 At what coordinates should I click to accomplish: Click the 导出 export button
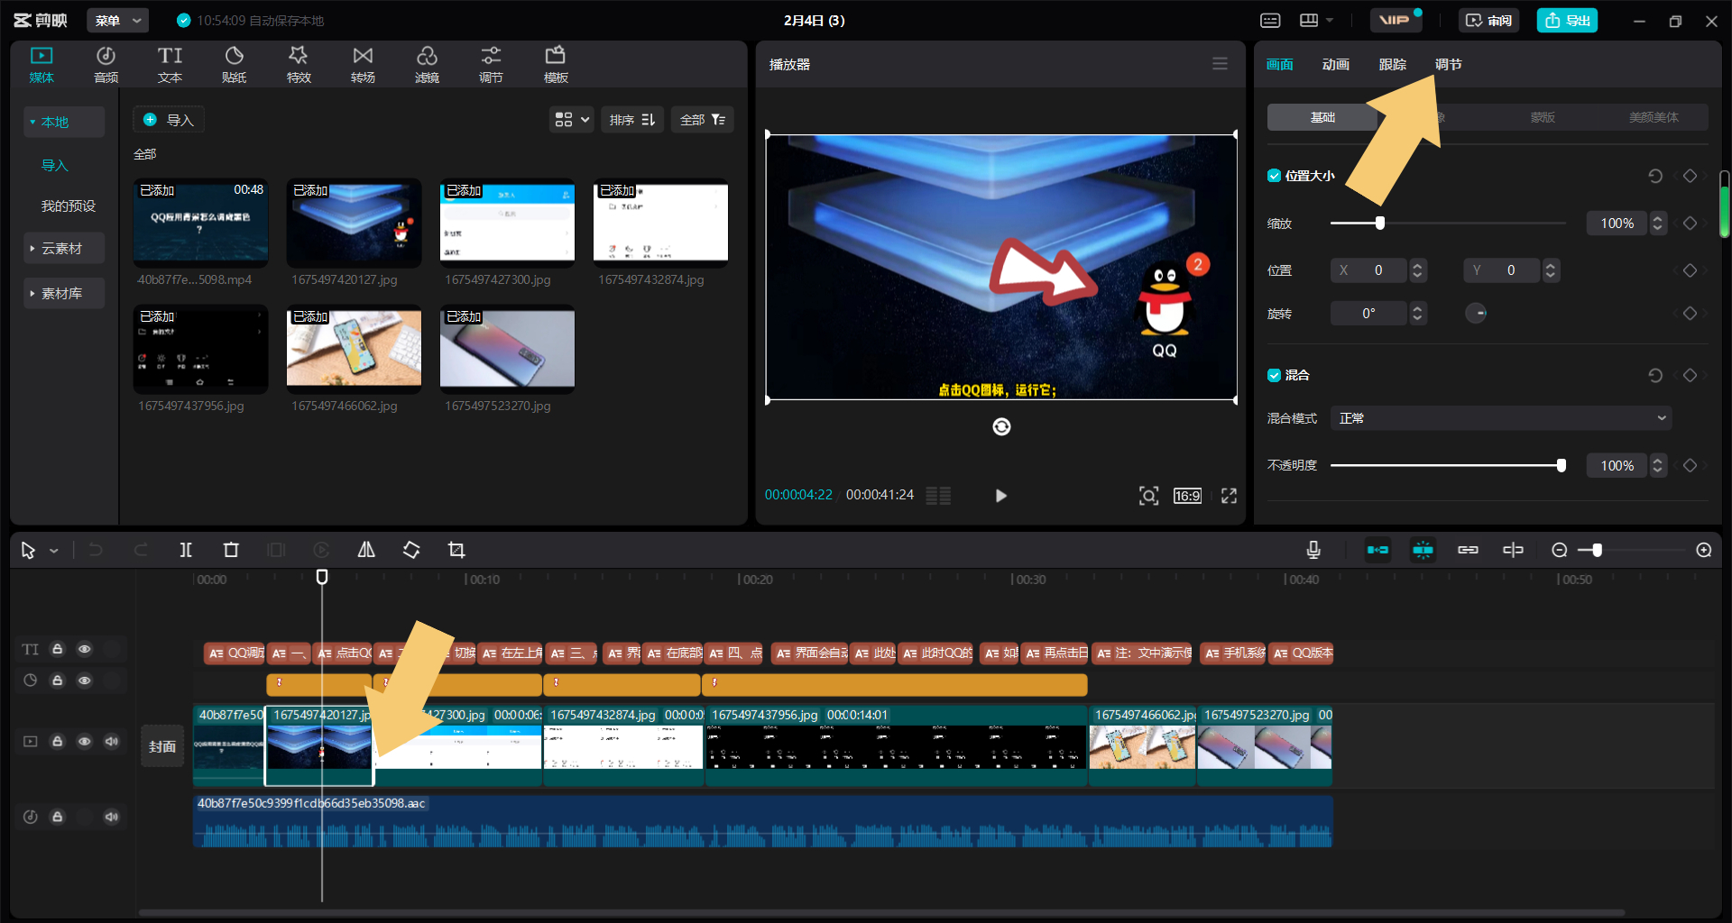[1567, 20]
